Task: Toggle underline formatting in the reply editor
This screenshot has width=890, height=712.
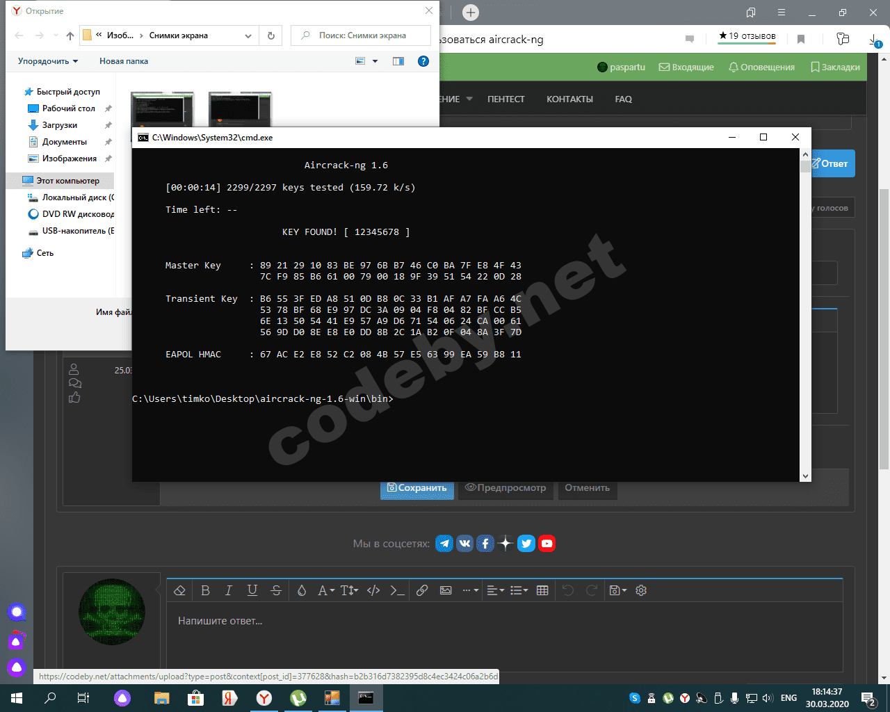Action: point(252,590)
